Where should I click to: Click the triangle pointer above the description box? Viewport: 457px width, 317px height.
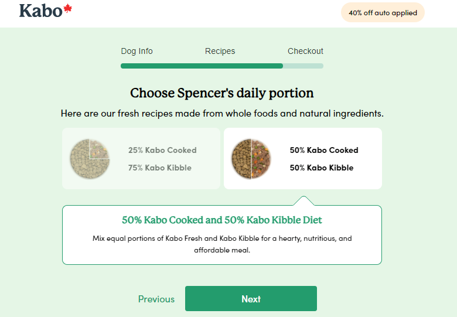click(x=303, y=201)
